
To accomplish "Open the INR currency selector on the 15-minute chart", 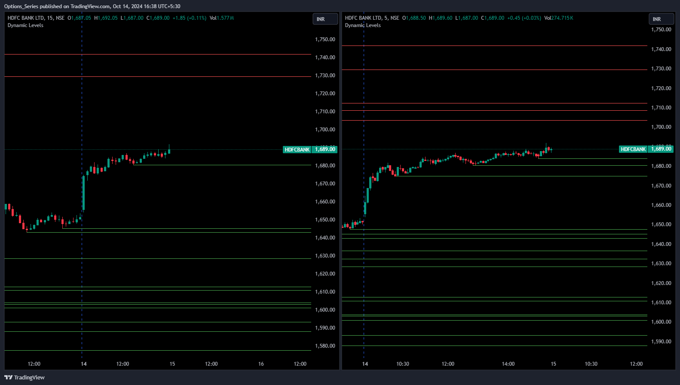I will point(325,19).
